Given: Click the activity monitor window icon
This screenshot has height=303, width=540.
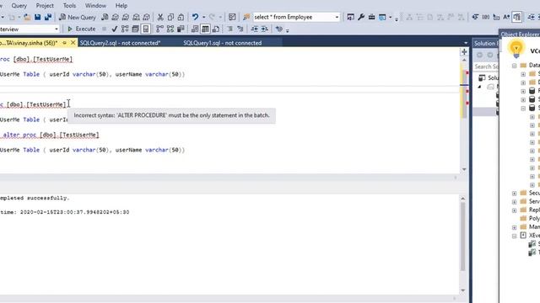Looking at the screenshot, I should click(382, 17).
